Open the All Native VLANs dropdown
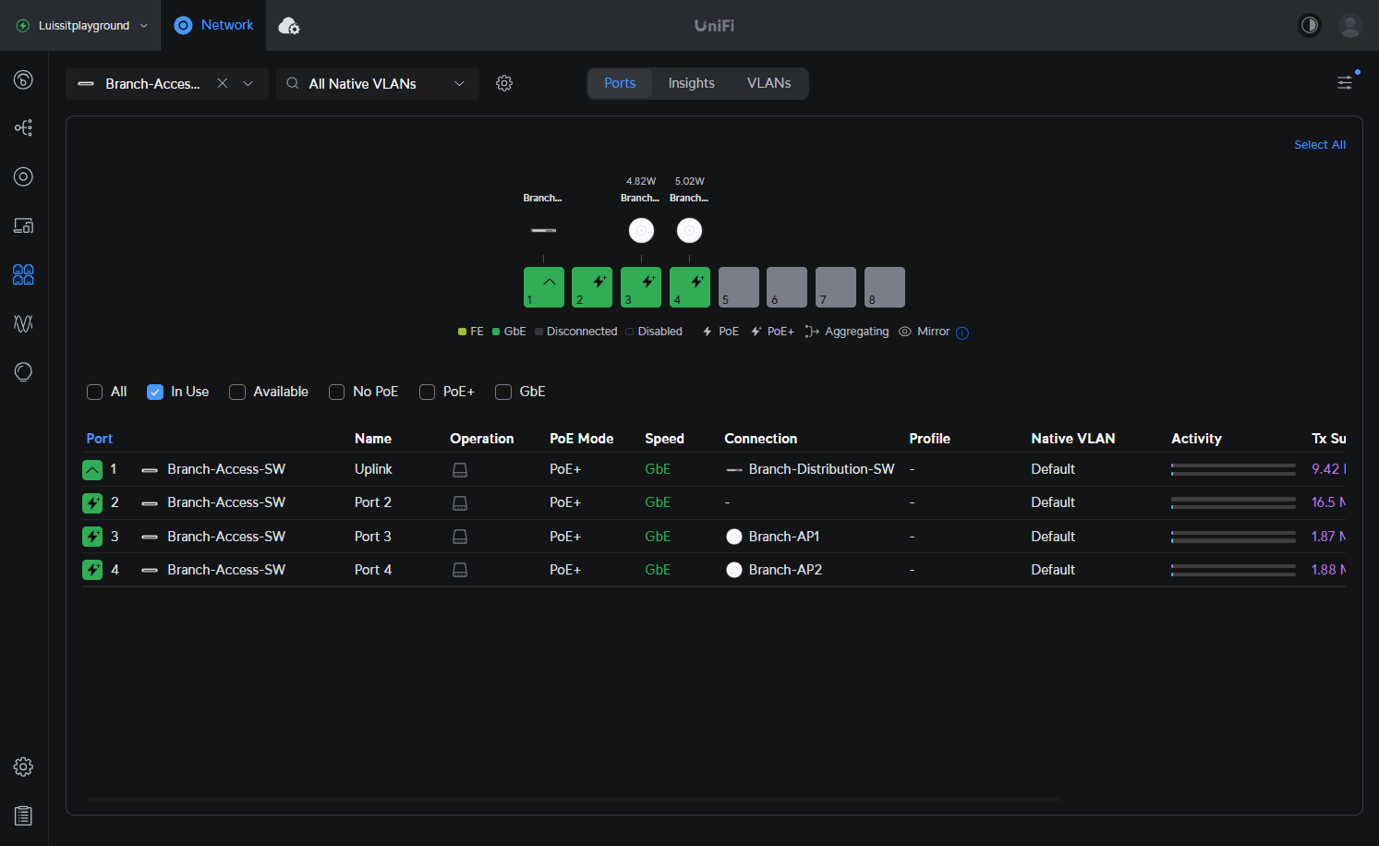The image size is (1379, 846). pyautogui.click(x=378, y=83)
